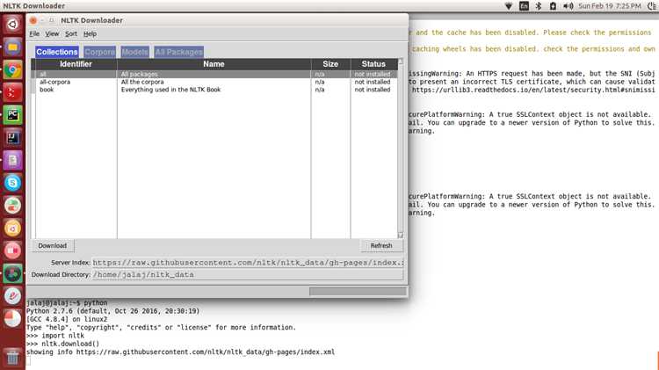659x370 pixels.
Task: Click the Refresh button
Action: [381, 245]
